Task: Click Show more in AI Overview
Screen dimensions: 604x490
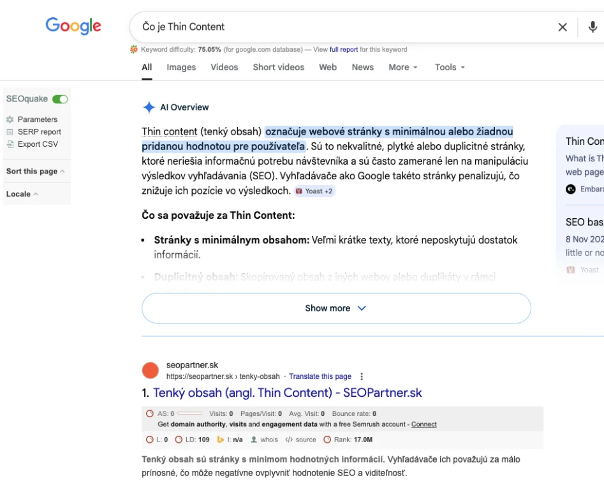Action: [x=335, y=308]
